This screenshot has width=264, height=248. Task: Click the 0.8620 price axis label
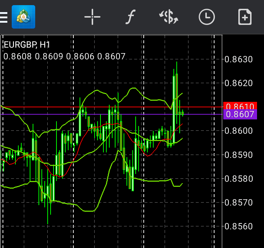[x=239, y=83]
